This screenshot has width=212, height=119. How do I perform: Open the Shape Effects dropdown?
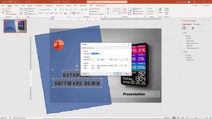pyautogui.click(x=138, y=14)
